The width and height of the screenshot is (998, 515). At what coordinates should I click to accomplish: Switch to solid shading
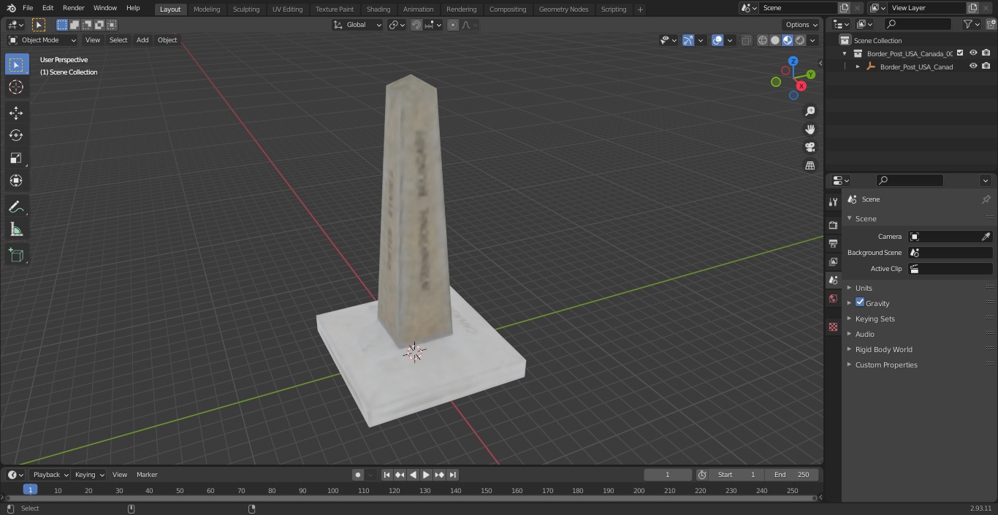[775, 40]
